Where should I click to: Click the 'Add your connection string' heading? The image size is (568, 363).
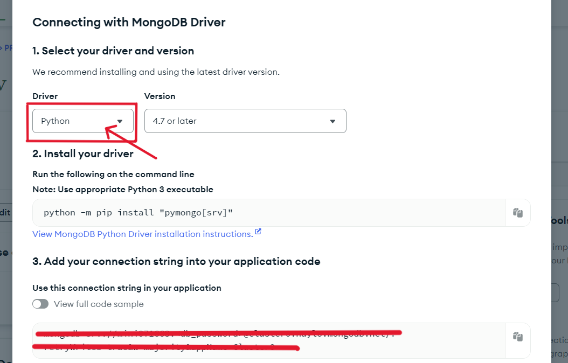coord(176,261)
